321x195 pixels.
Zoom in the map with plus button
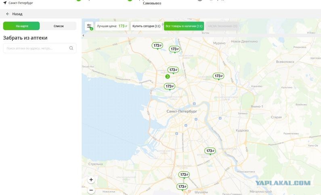point(91,180)
